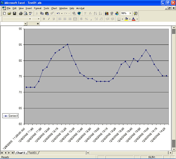Run the spelling check tool
This screenshot has width=176, height=159.
coord(30,13)
